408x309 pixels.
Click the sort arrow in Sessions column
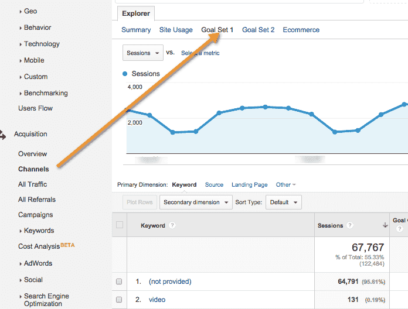point(385,225)
